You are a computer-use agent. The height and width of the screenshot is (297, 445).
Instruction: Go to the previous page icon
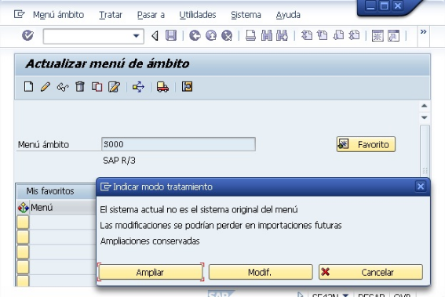pyautogui.click(x=323, y=35)
